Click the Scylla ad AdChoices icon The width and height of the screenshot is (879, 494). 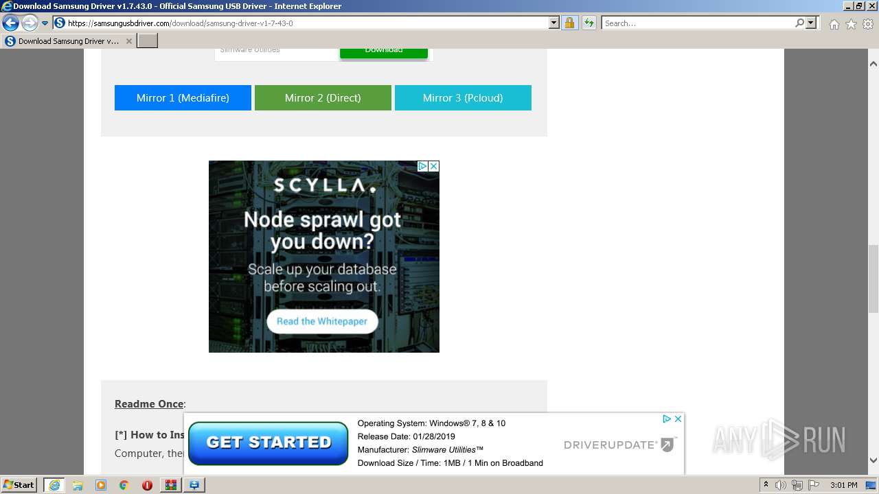tap(423, 166)
